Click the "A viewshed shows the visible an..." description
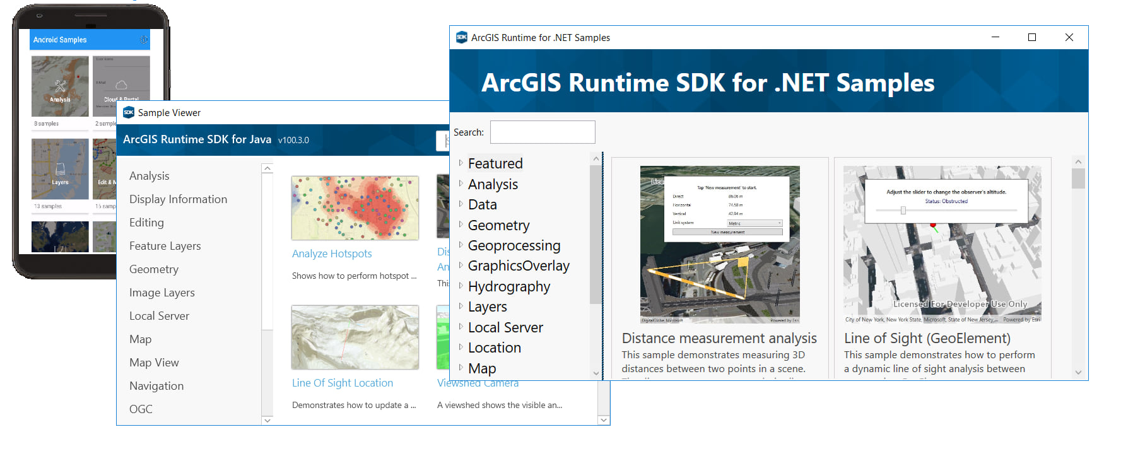 [x=500, y=405]
